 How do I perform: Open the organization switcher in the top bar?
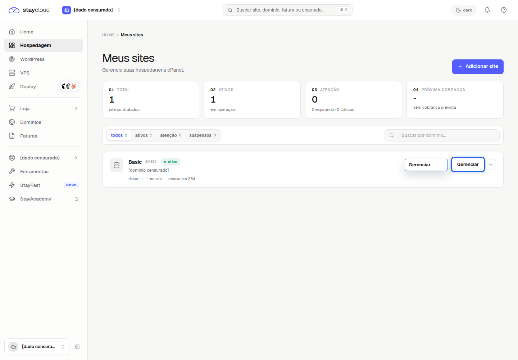tap(92, 10)
